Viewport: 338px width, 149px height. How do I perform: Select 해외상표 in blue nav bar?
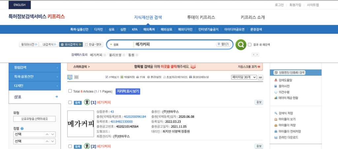(166, 30)
